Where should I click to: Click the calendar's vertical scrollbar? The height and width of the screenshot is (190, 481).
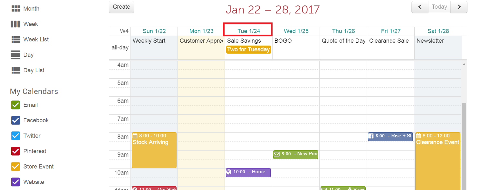[464, 144]
